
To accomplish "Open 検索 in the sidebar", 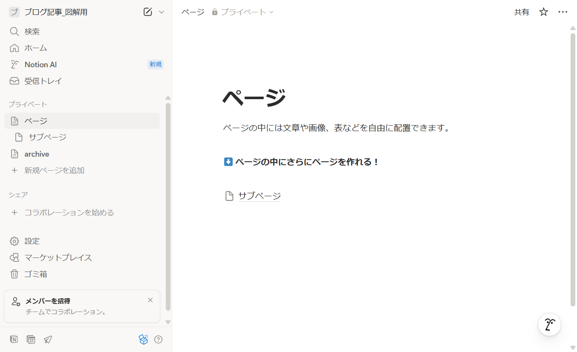I will coord(32,31).
